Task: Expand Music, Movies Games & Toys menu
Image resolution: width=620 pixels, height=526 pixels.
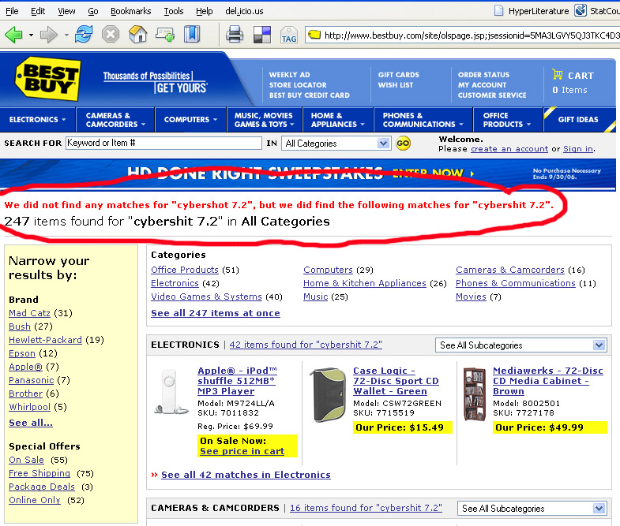Action: (264, 120)
